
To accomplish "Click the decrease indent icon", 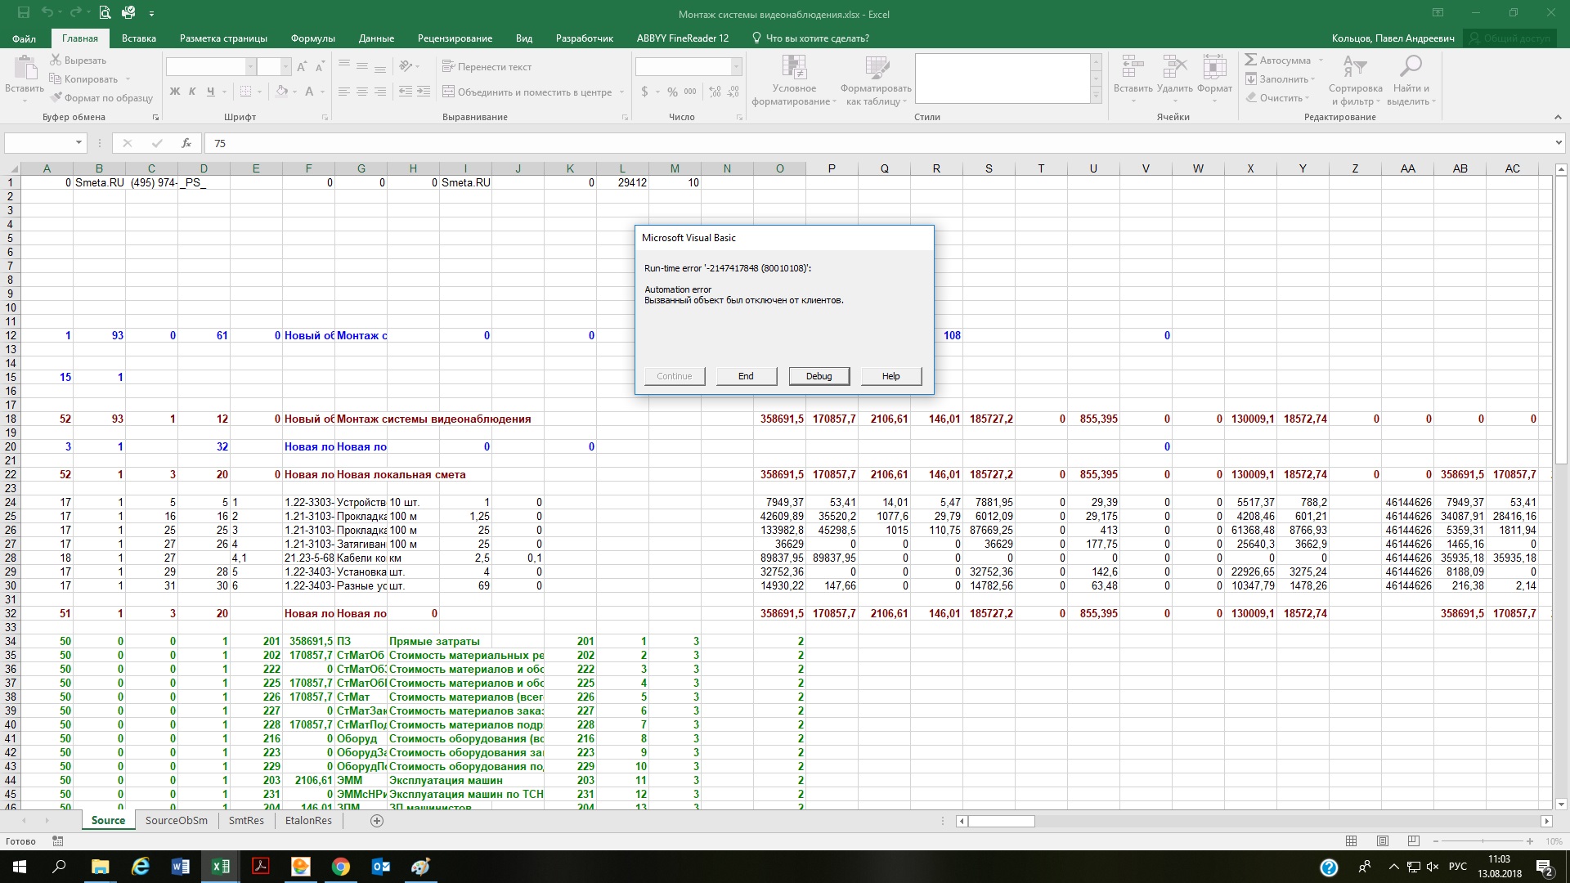I will tap(406, 92).
